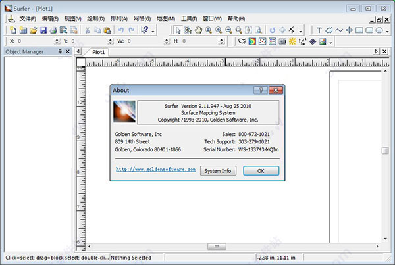Open a new worksheet
The height and width of the screenshot is (265, 395).
[x=23, y=30]
